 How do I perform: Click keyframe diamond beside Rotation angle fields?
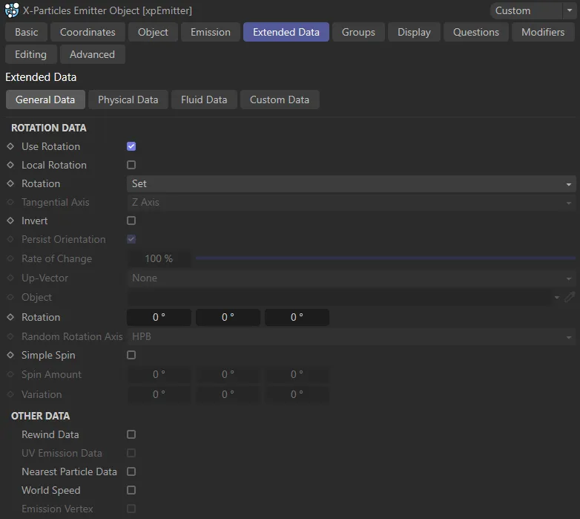point(10,317)
